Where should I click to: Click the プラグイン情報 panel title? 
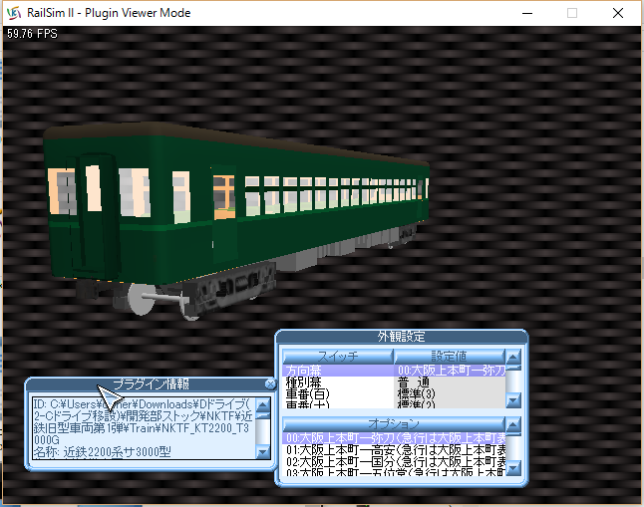pos(152,384)
